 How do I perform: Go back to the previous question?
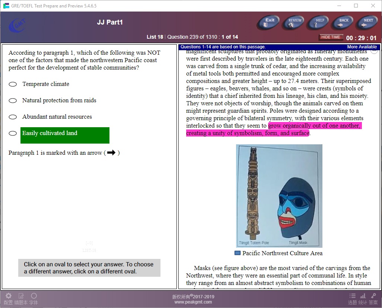coord(343,22)
